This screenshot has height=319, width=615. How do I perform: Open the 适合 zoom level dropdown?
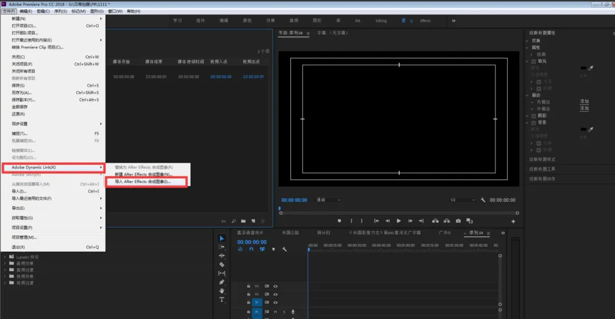click(x=329, y=200)
